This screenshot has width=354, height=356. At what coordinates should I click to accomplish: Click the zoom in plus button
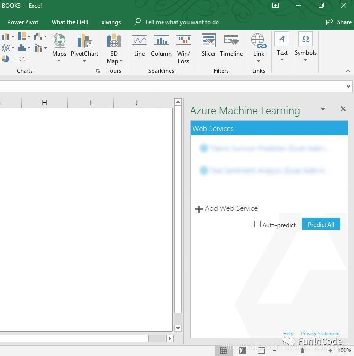pos(330,351)
